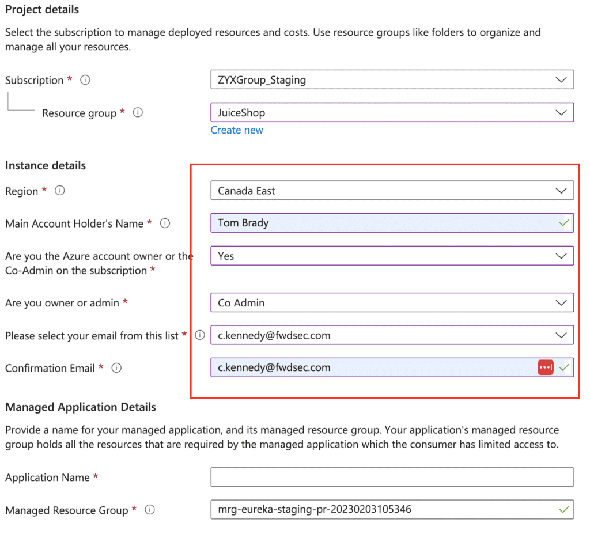The height and width of the screenshot is (538, 590).
Task: Click the Region info icon
Action: tap(59, 190)
